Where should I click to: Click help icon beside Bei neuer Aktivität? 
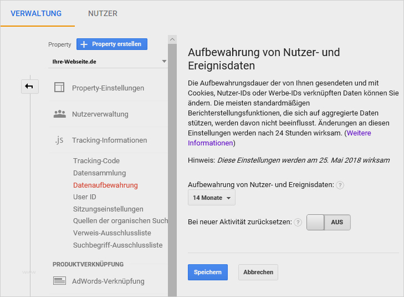pyautogui.click(x=298, y=222)
